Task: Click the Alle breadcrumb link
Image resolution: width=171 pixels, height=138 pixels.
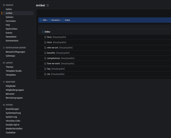Action: click(x=45, y=20)
